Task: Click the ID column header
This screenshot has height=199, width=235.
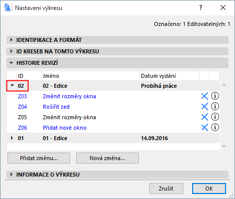Action: click(29, 76)
